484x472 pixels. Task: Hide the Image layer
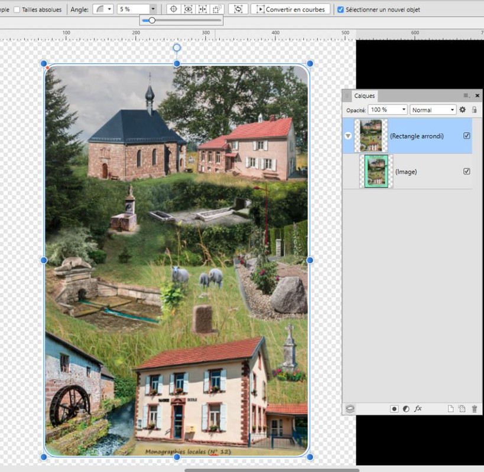coord(467,171)
